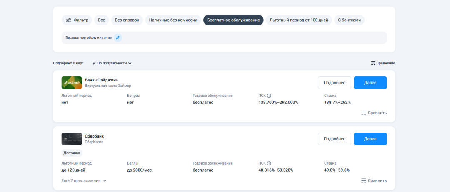Screen dimensions: 450x192
Task: Click the ПСК info icon on the Займер card
Action: tap(269, 96)
